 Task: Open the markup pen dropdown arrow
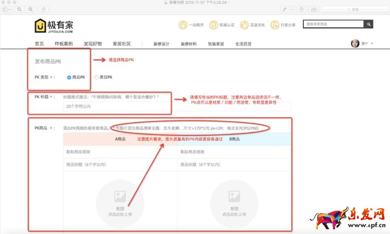pyautogui.click(x=292, y=9)
